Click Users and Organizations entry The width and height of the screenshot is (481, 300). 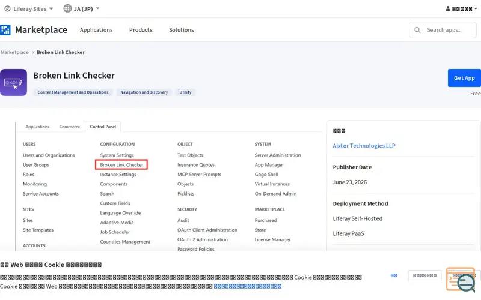pyautogui.click(x=49, y=155)
